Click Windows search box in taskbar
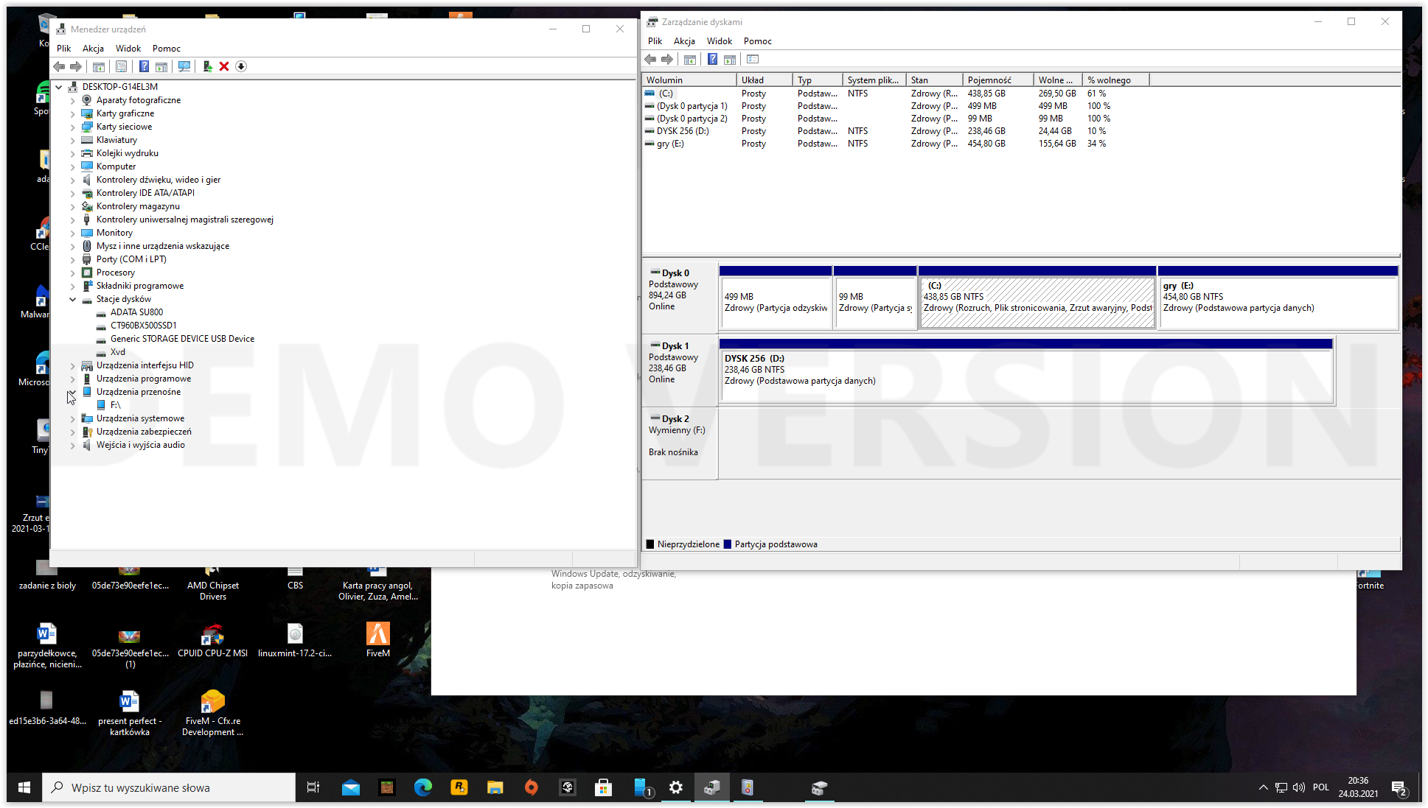This screenshot has height=808, width=1428. [x=170, y=787]
